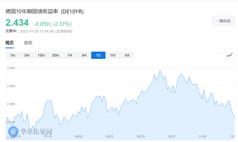Switch to line chart type icon

tap(229, 55)
